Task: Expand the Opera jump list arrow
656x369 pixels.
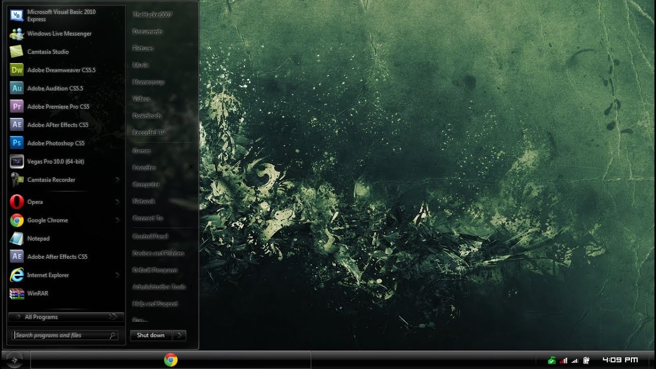Action: (117, 202)
